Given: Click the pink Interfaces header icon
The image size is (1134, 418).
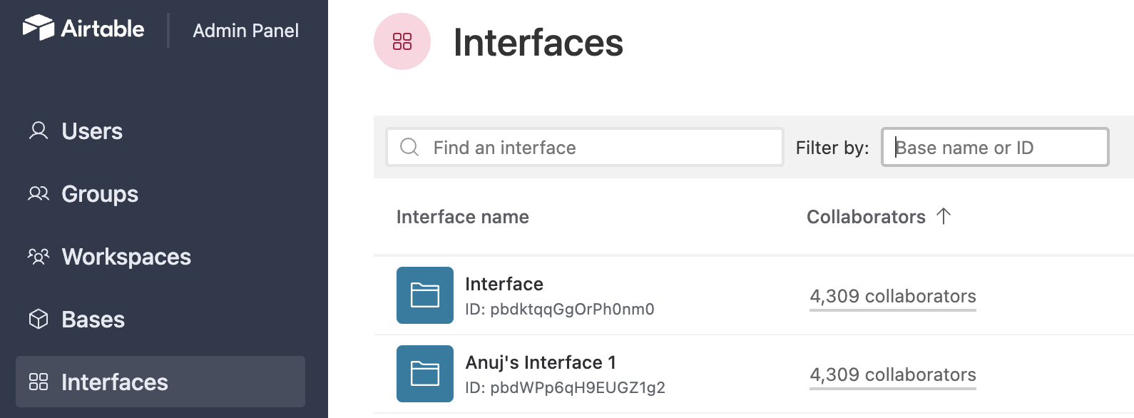Looking at the screenshot, I should [x=402, y=41].
